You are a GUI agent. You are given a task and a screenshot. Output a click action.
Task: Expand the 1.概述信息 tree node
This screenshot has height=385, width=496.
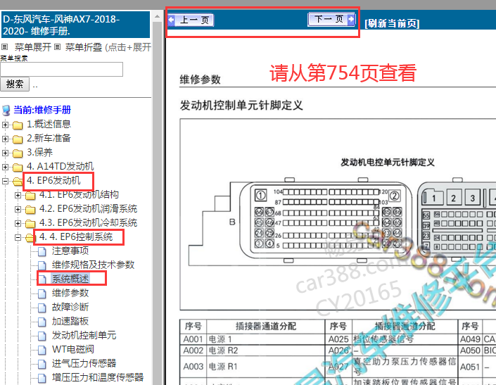(x=5, y=125)
